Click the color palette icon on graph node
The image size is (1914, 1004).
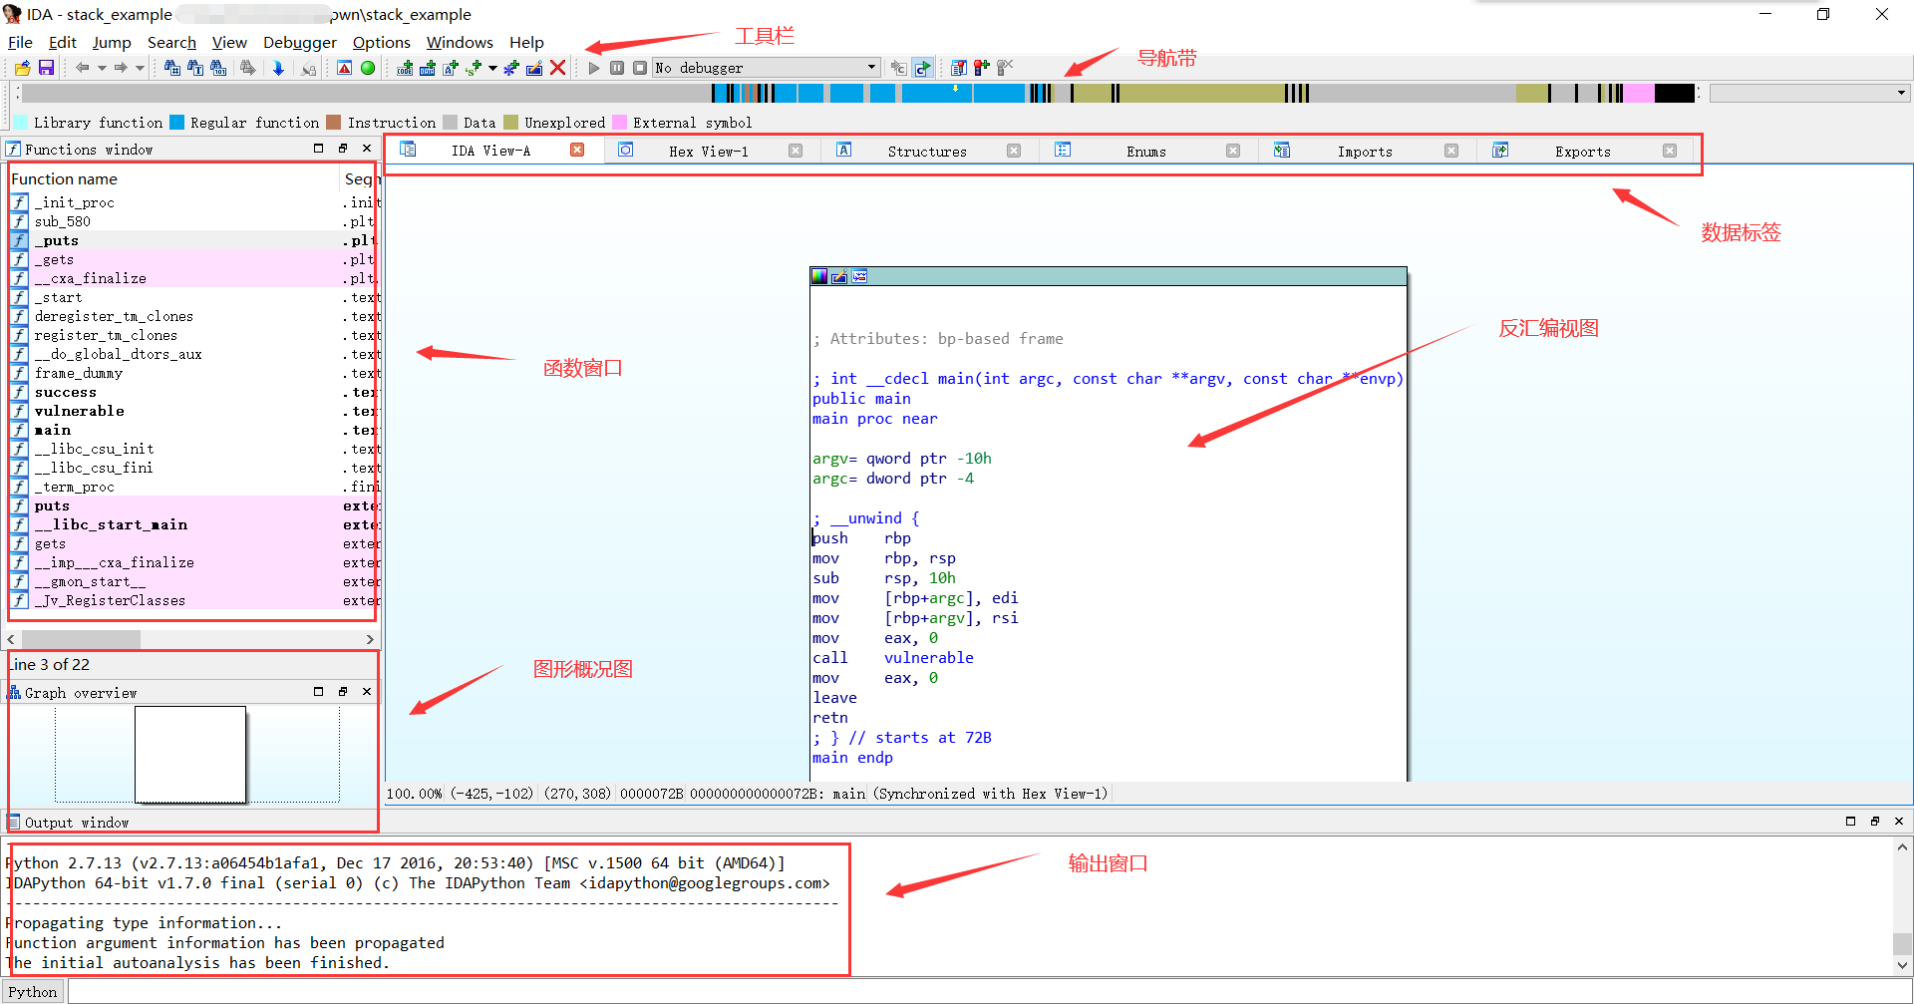[x=819, y=276]
